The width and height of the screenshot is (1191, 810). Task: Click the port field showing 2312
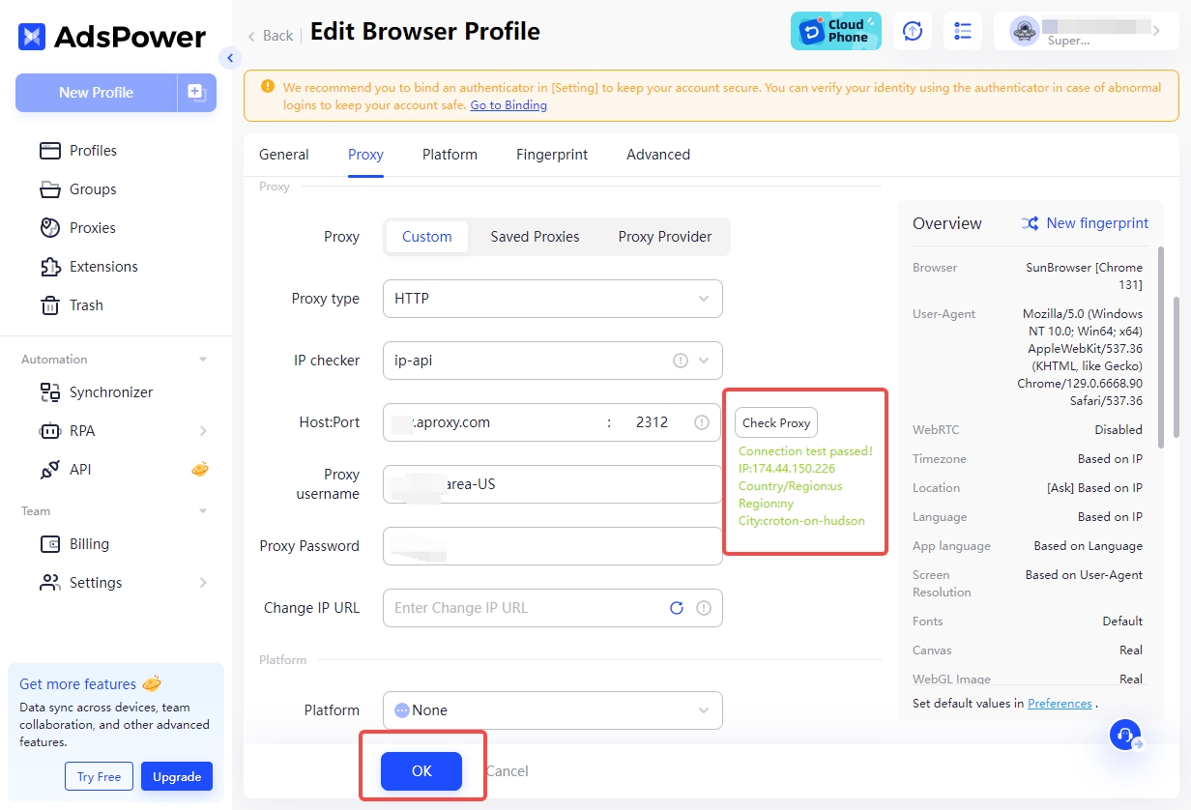tap(652, 422)
